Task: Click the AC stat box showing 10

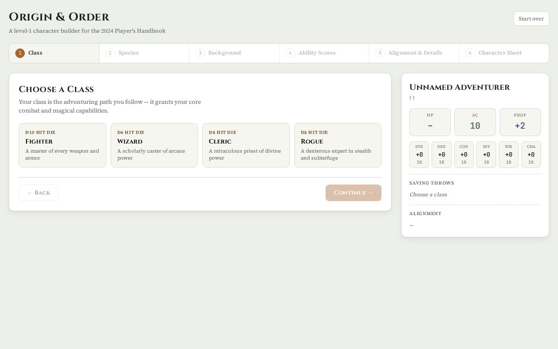Action: click(x=475, y=122)
